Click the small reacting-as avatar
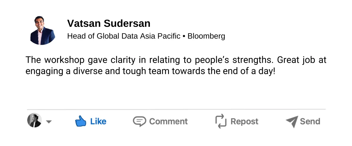This screenshot has width=352, height=146. pos(34,120)
